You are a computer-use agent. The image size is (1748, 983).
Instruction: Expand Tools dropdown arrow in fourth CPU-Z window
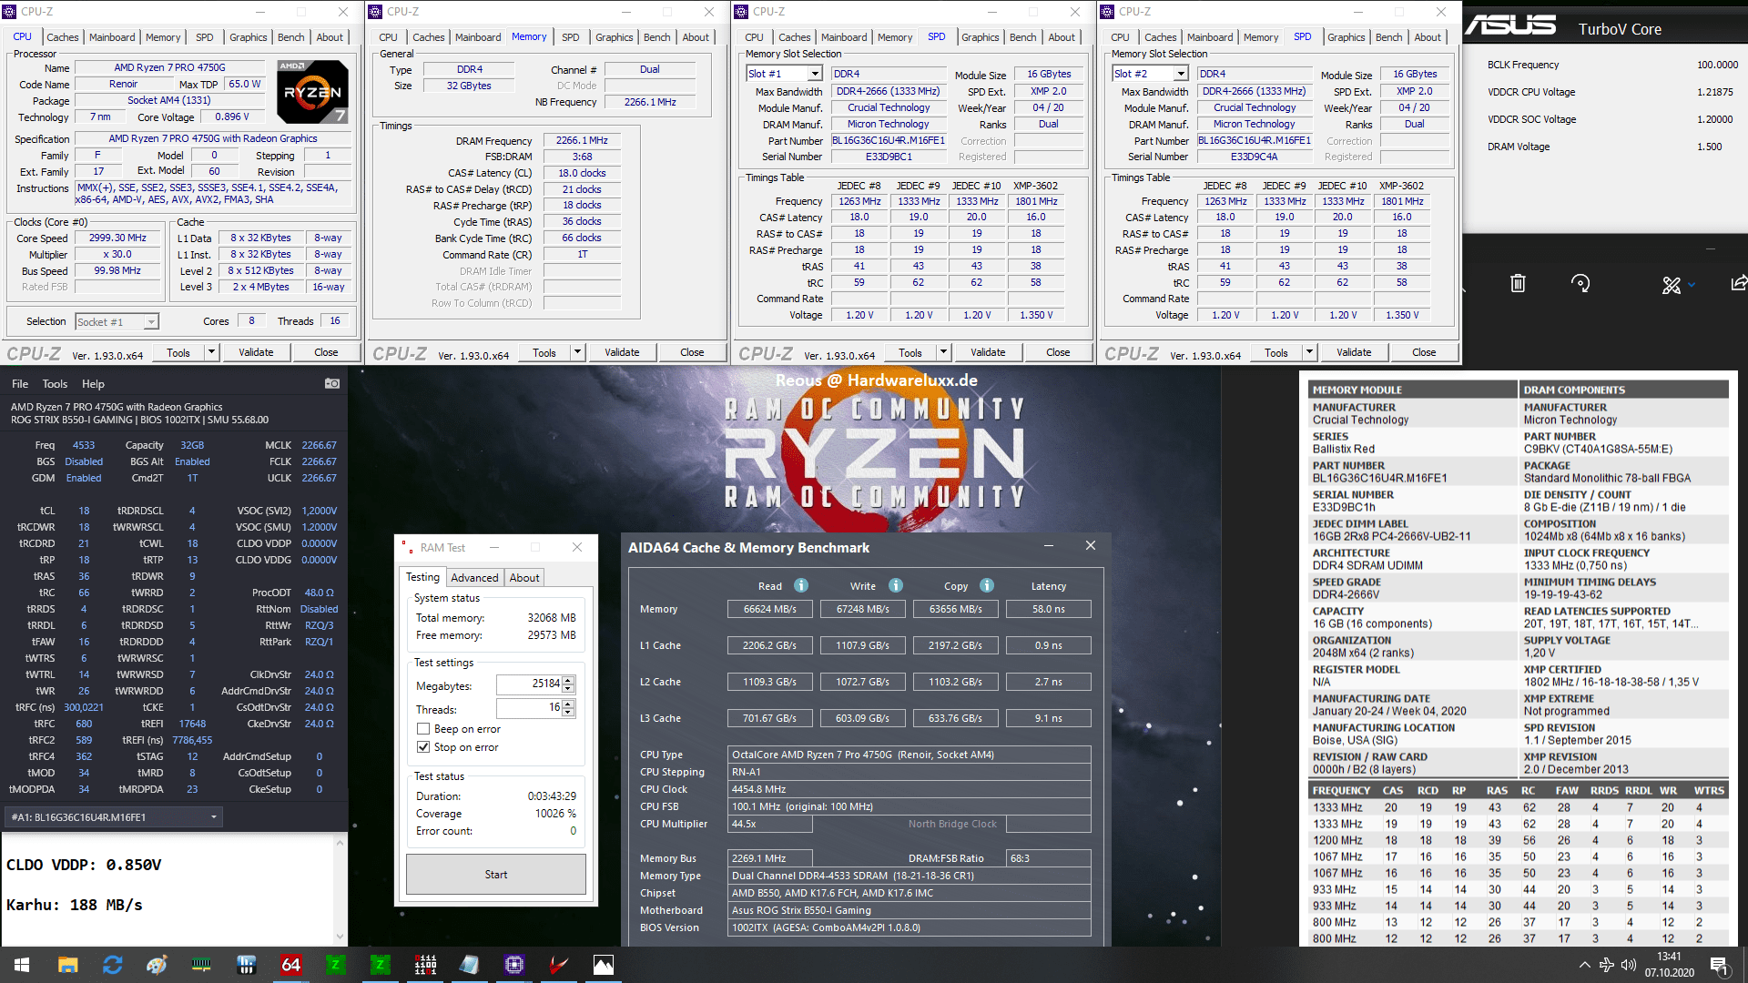(x=1309, y=352)
